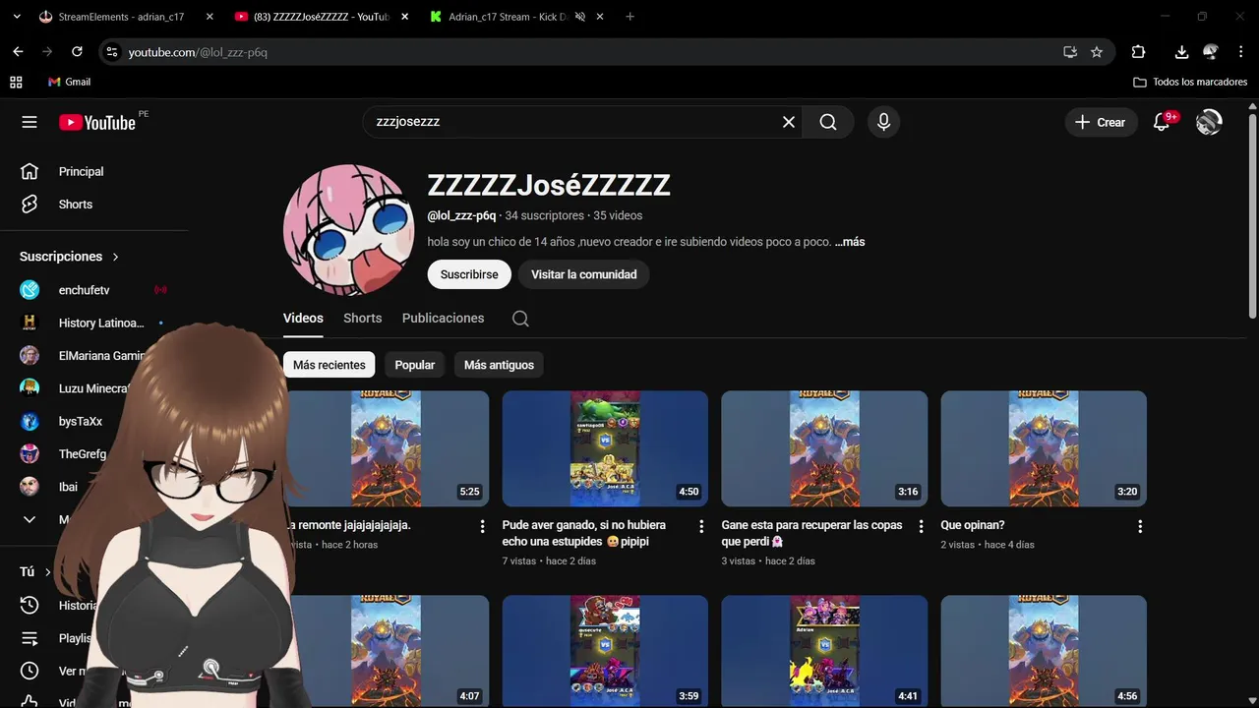The height and width of the screenshot is (708, 1259).
Task: Play the 4:50 'Pude aver ganado' thumbnail
Action: (x=605, y=448)
